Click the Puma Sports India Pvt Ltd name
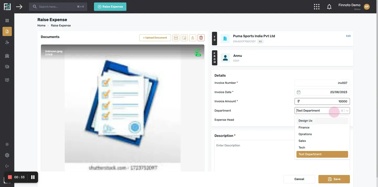The image size is (378, 187). click(254, 36)
